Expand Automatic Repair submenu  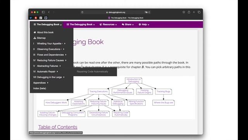tap(46, 72)
